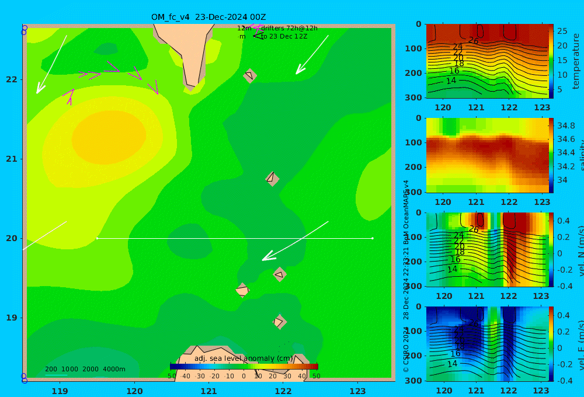Screen dimensions: 584x397
Task: Click the '25' tick on the temperature scale
Action: [x=562, y=31]
